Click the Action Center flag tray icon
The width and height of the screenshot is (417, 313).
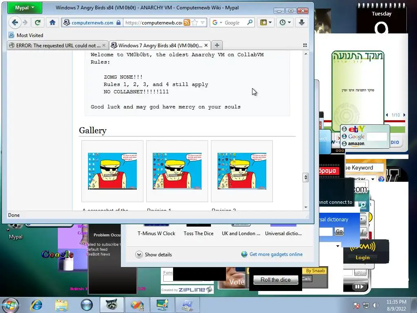click(x=356, y=305)
